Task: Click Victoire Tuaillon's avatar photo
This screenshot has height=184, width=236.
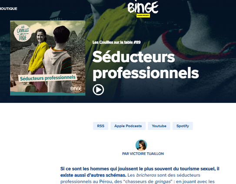Action: click(x=141, y=145)
